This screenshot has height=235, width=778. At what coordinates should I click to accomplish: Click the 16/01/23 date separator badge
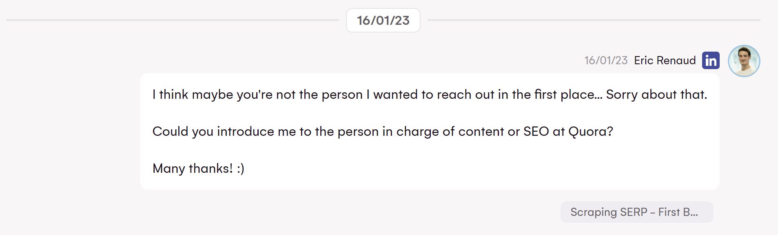(383, 20)
